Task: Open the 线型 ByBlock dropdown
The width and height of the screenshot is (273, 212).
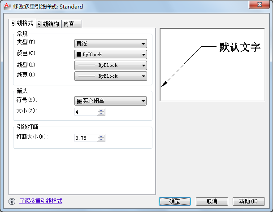Action: [x=111, y=65]
